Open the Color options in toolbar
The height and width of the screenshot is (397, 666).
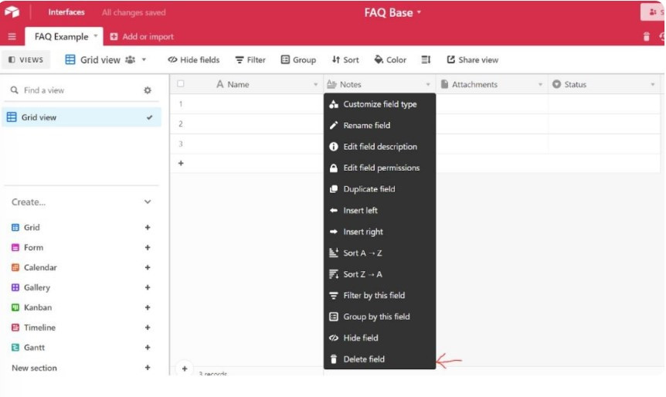[x=390, y=60]
